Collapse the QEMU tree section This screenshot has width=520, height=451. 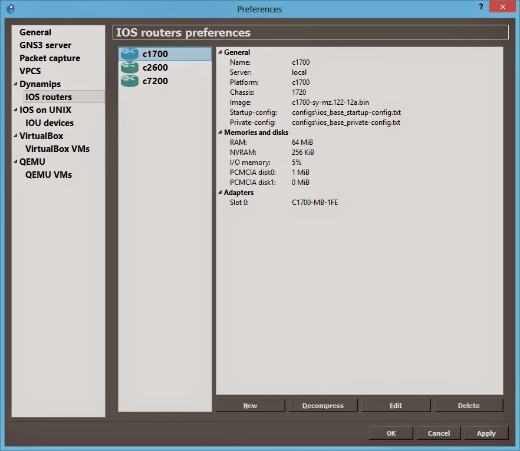pyautogui.click(x=15, y=161)
